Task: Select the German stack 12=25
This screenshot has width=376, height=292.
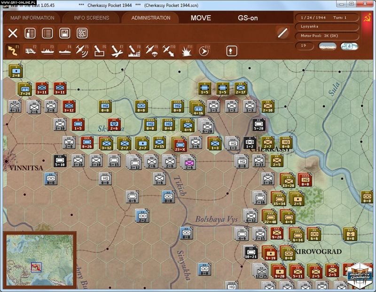Action: (x=261, y=272)
